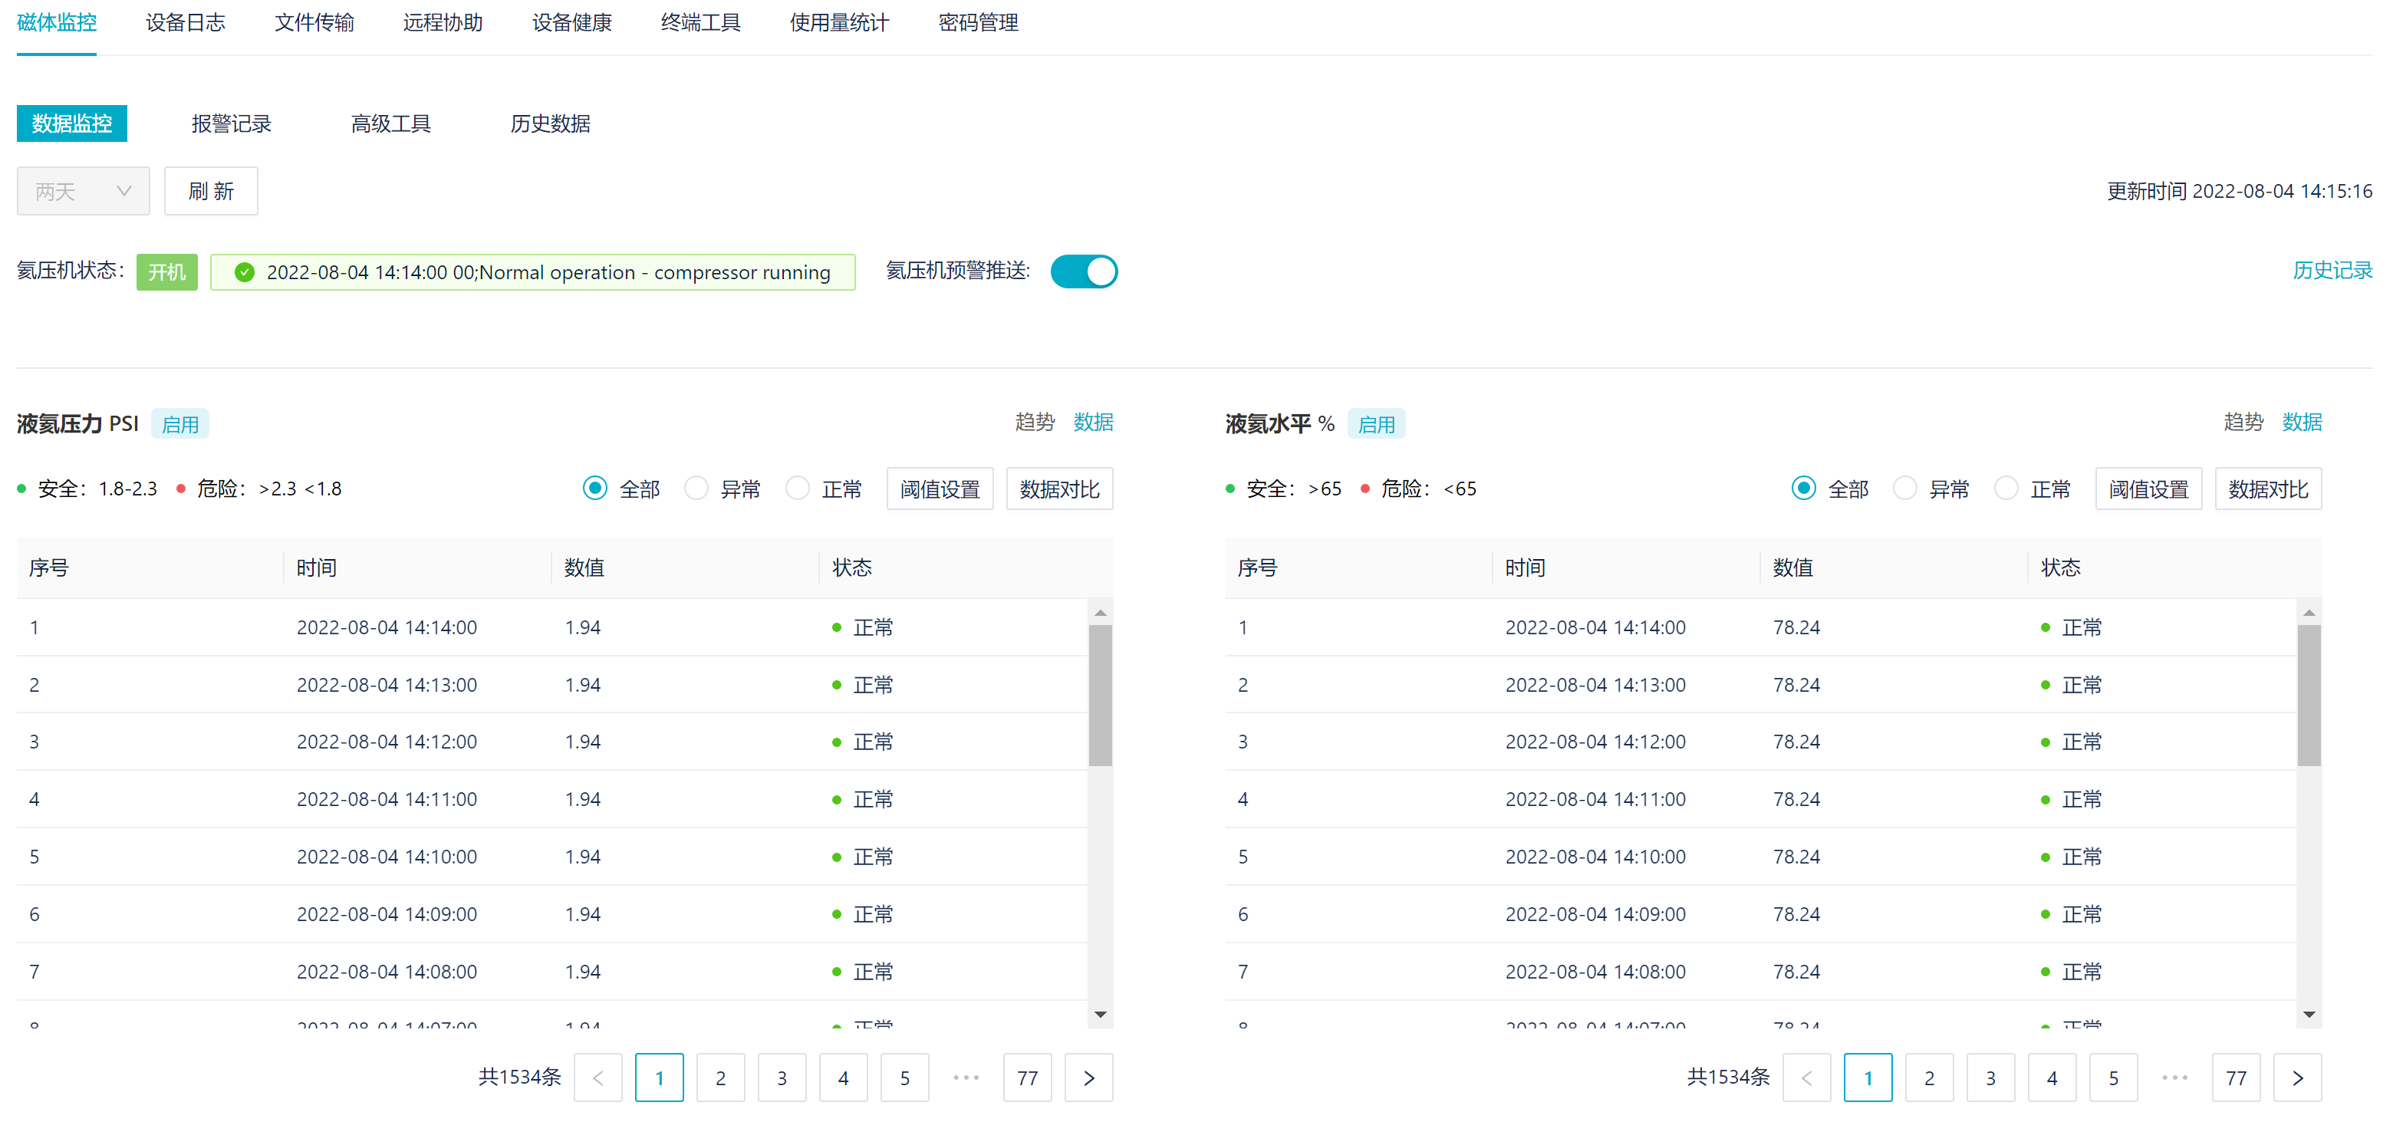Switch to 设备日志 top tab

(185, 22)
